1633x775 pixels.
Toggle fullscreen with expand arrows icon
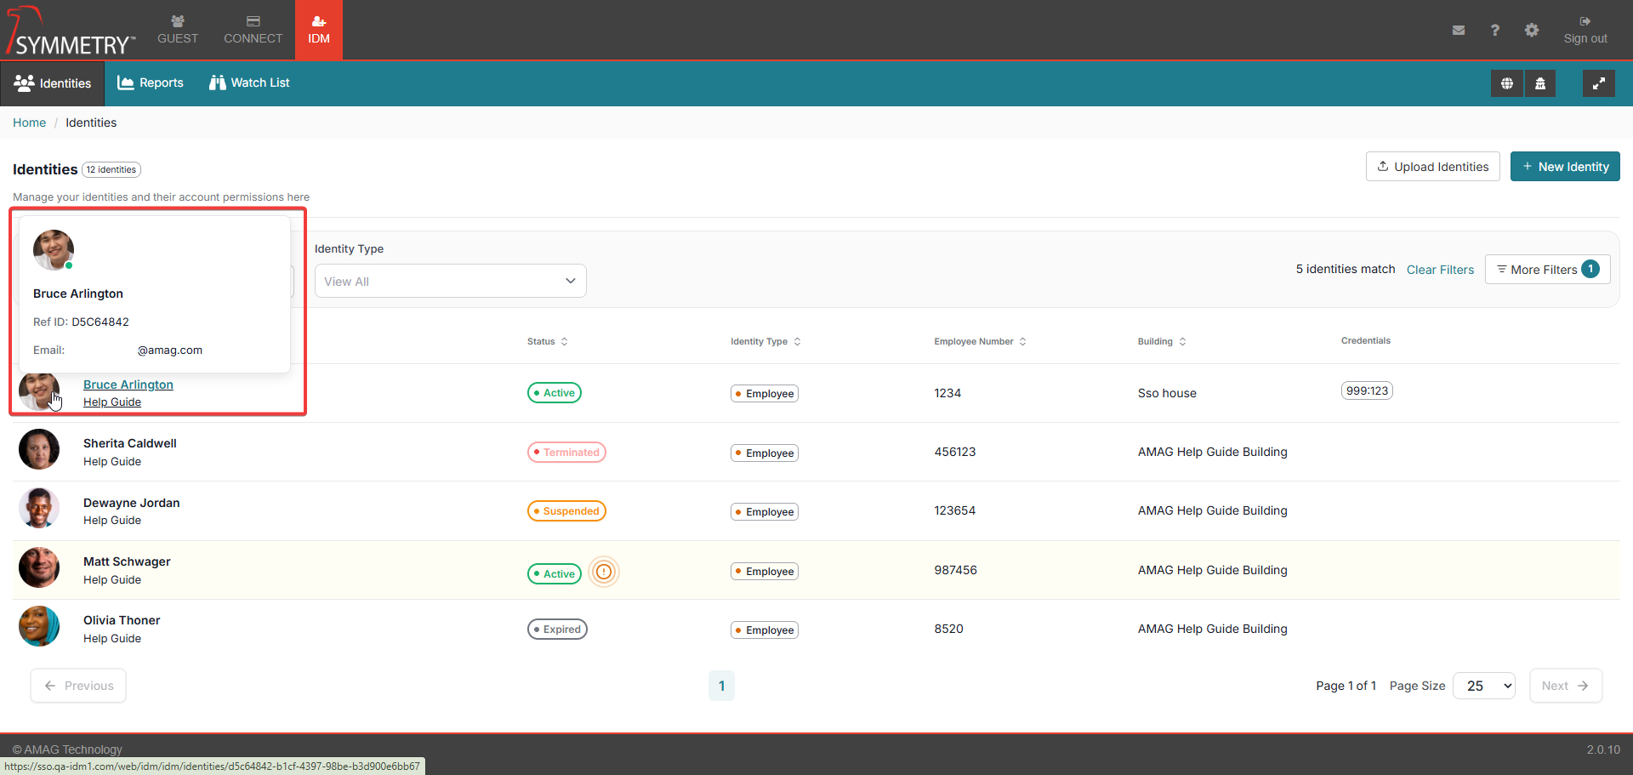[x=1598, y=83]
